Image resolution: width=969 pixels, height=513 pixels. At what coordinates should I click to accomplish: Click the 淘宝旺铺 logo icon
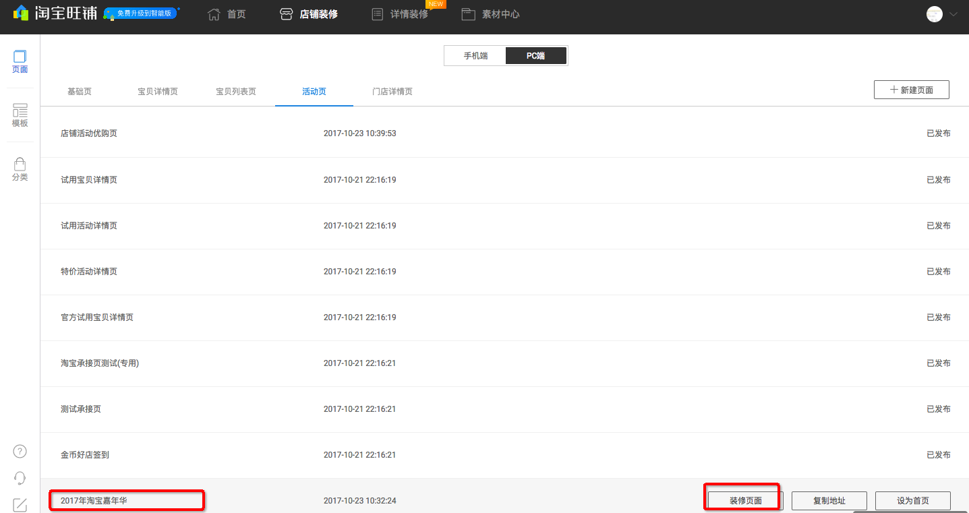(21, 13)
